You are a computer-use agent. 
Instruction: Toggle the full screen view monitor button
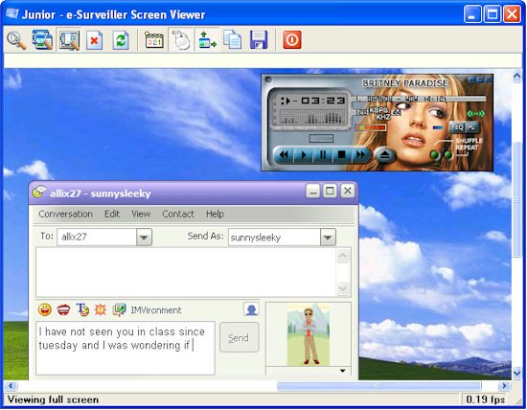coord(69,39)
